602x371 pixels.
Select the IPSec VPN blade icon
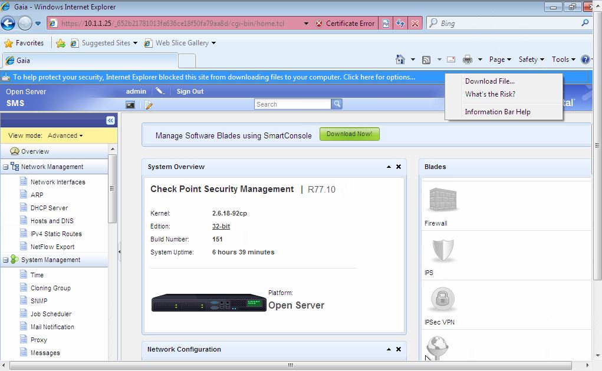(441, 299)
